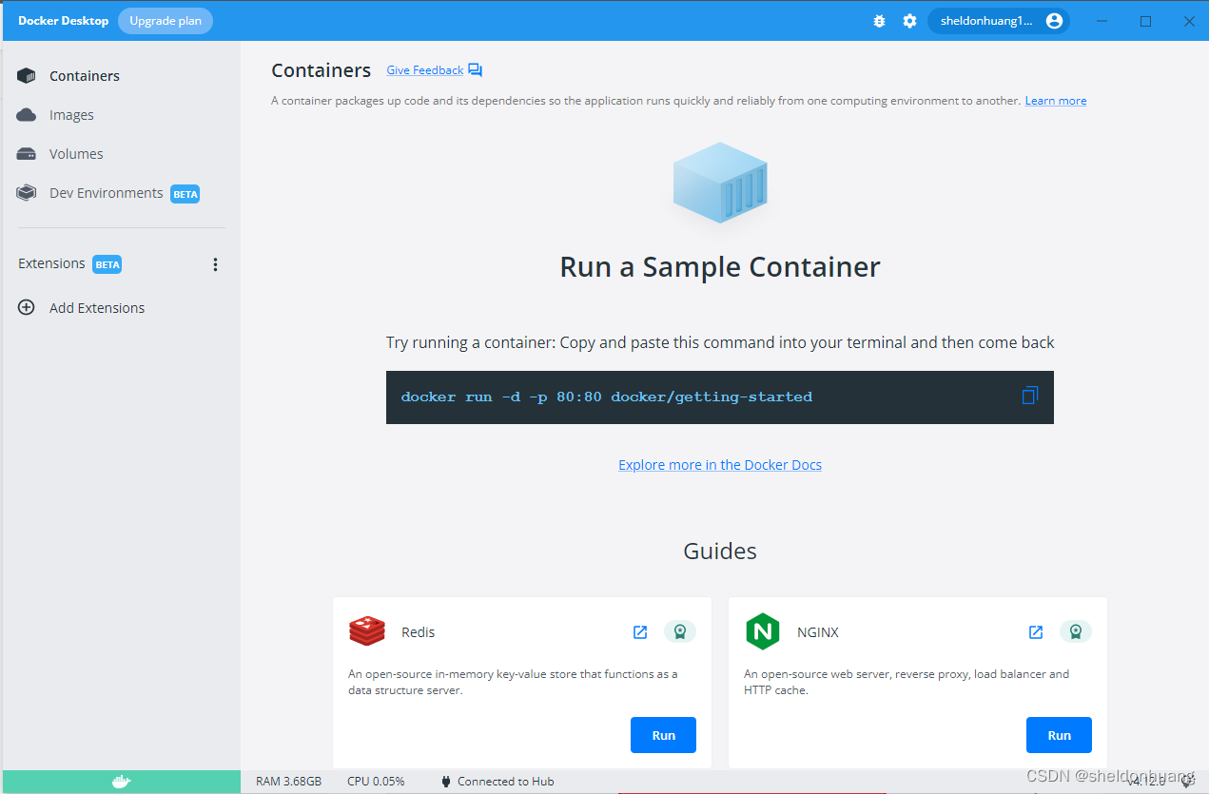Click the Upgrade plan button
The width and height of the screenshot is (1209, 794).
pos(166,21)
